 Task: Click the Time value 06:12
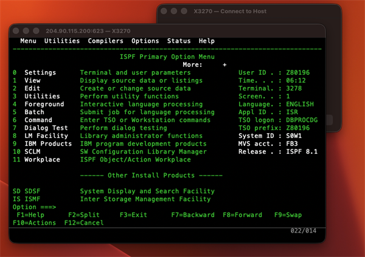coord(296,80)
